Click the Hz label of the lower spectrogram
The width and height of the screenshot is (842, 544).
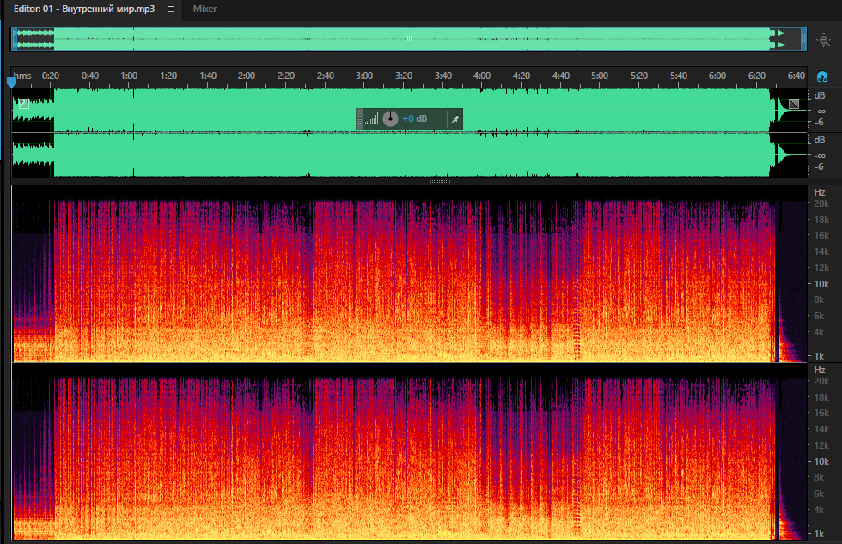click(x=820, y=370)
